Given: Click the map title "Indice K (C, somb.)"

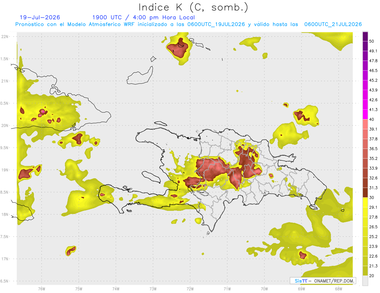Looking at the screenshot, I should pyautogui.click(x=193, y=7).
